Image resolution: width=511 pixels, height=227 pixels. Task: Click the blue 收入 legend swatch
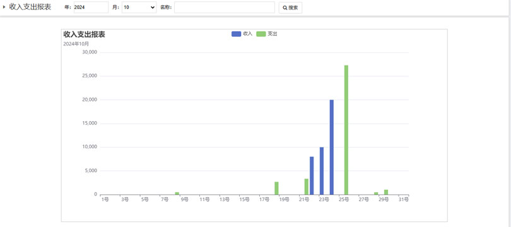coord(237,34)
